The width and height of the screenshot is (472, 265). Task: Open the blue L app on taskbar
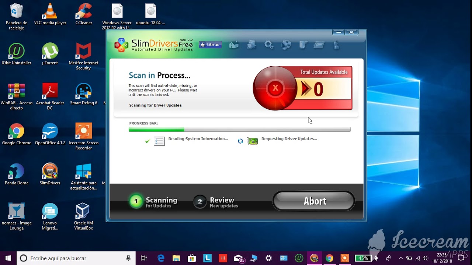pos(208,258)
